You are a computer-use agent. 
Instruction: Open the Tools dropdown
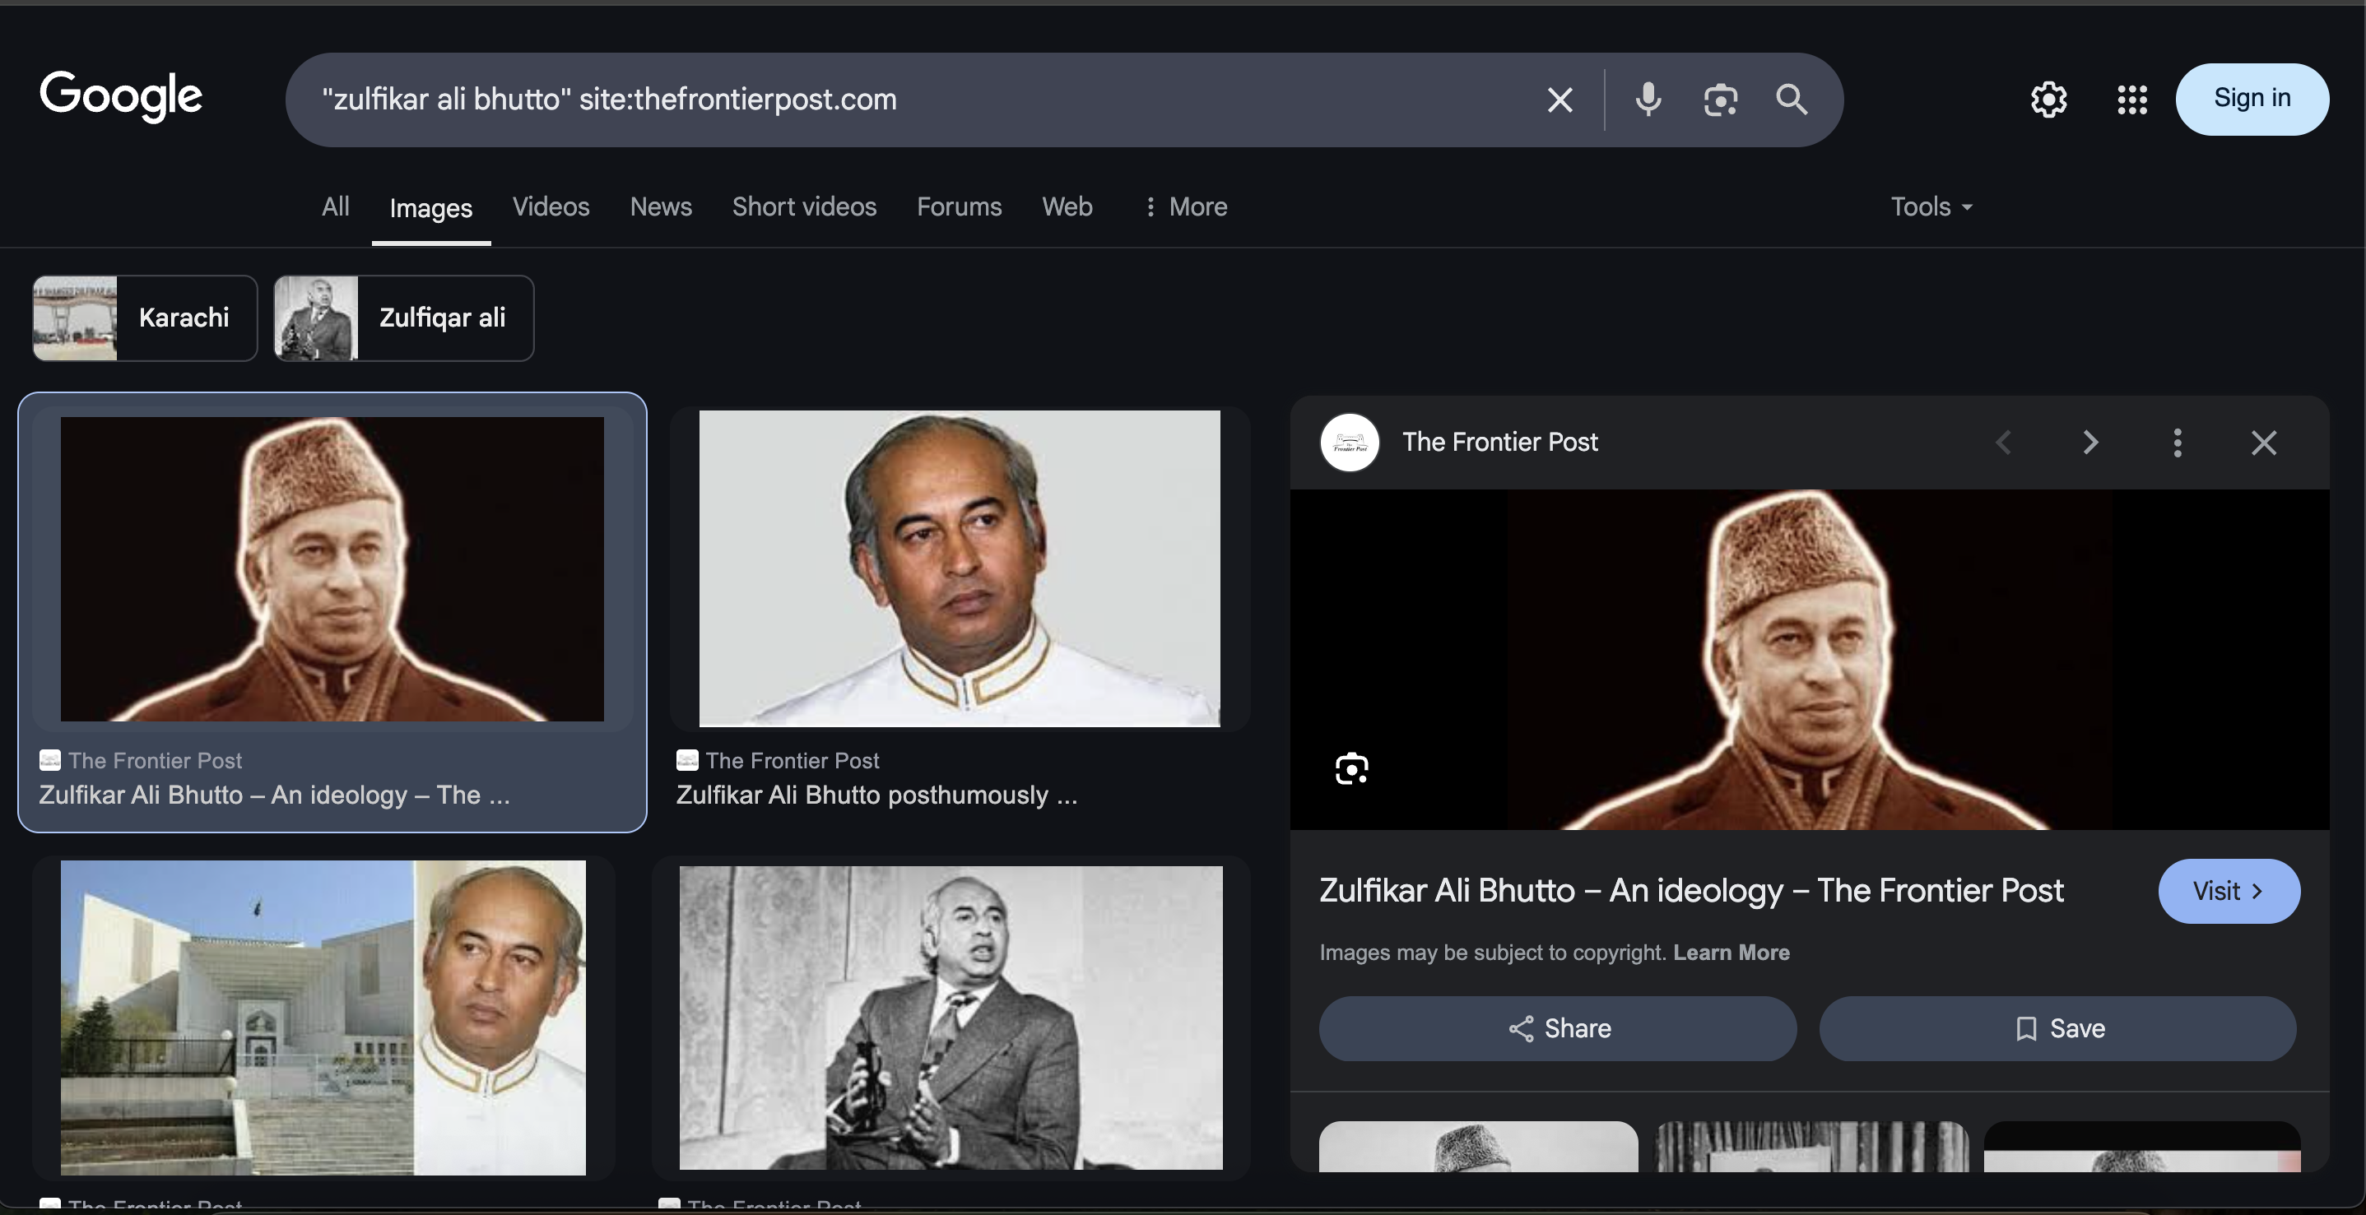pos(1931,206)
